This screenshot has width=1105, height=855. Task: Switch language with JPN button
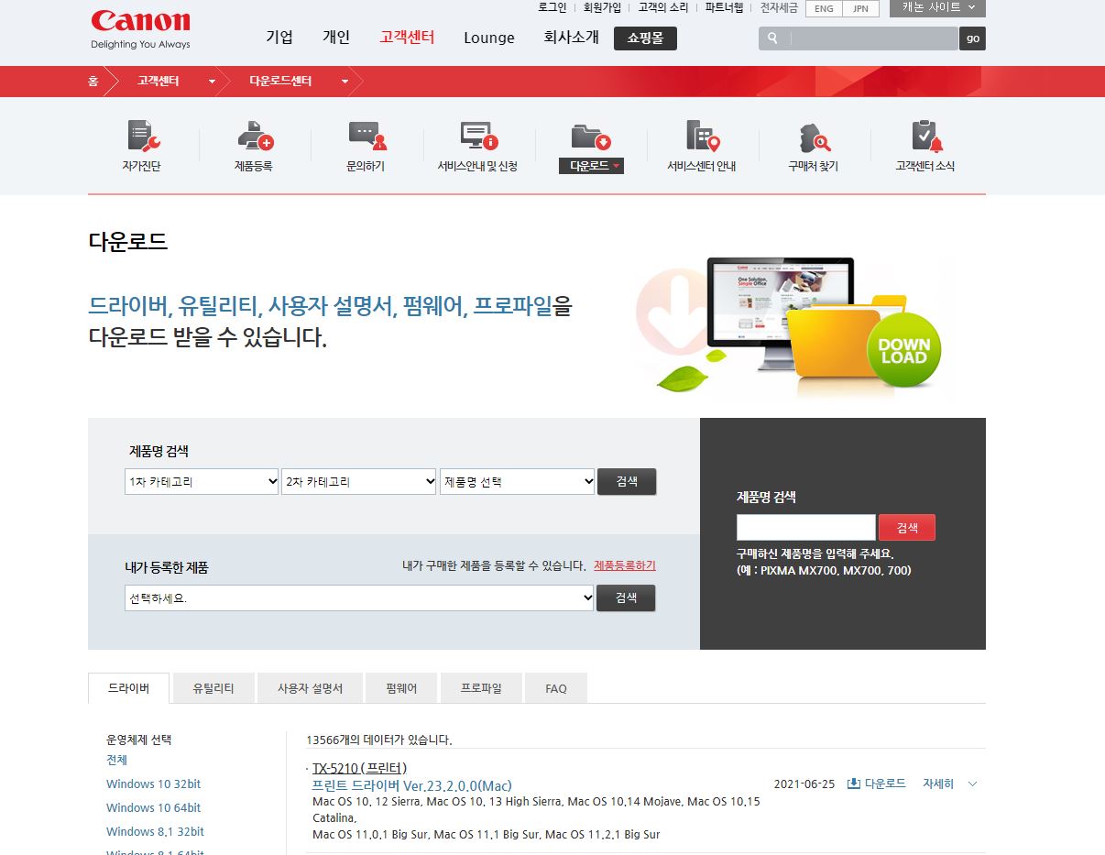pyautogui.click(x=860, y=8)
